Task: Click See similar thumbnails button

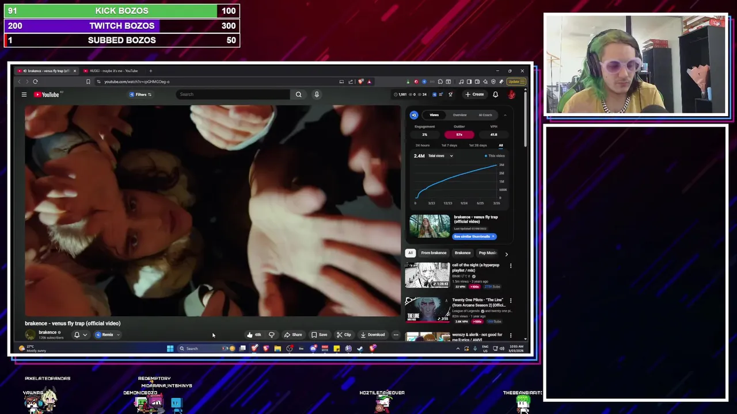Action: 474,236
